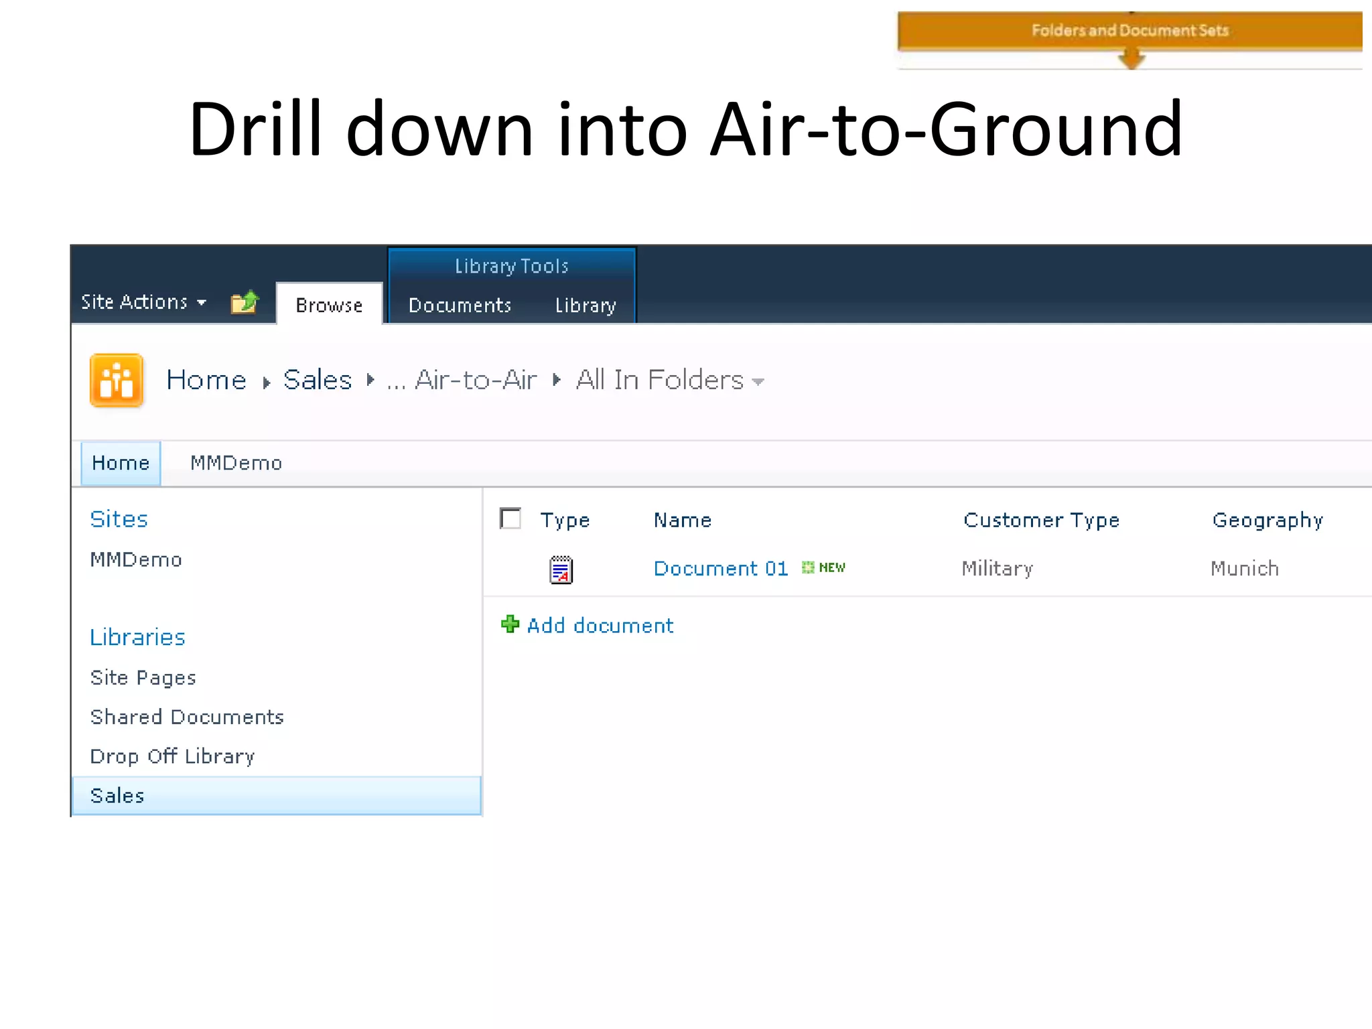Click the breadcrumb arrow after Home
1372x1029 pixels.
click(266, 383)
